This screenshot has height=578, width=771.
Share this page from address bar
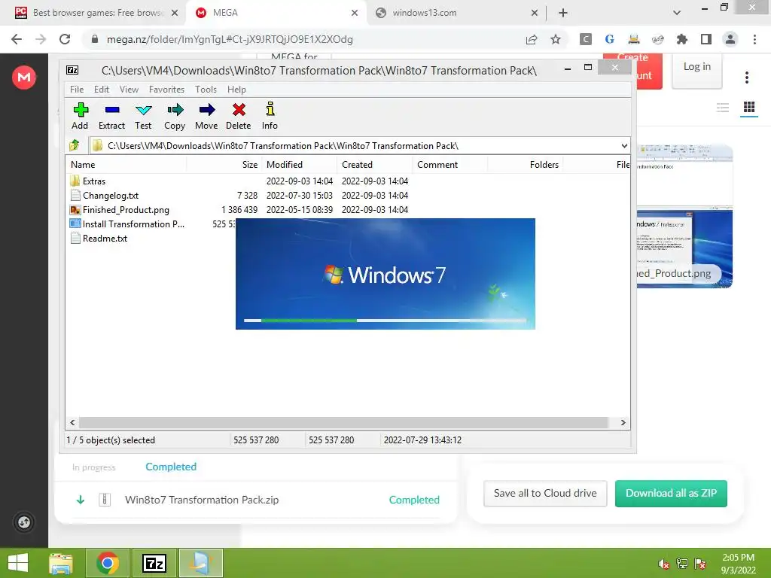click(x=532, y=39)
